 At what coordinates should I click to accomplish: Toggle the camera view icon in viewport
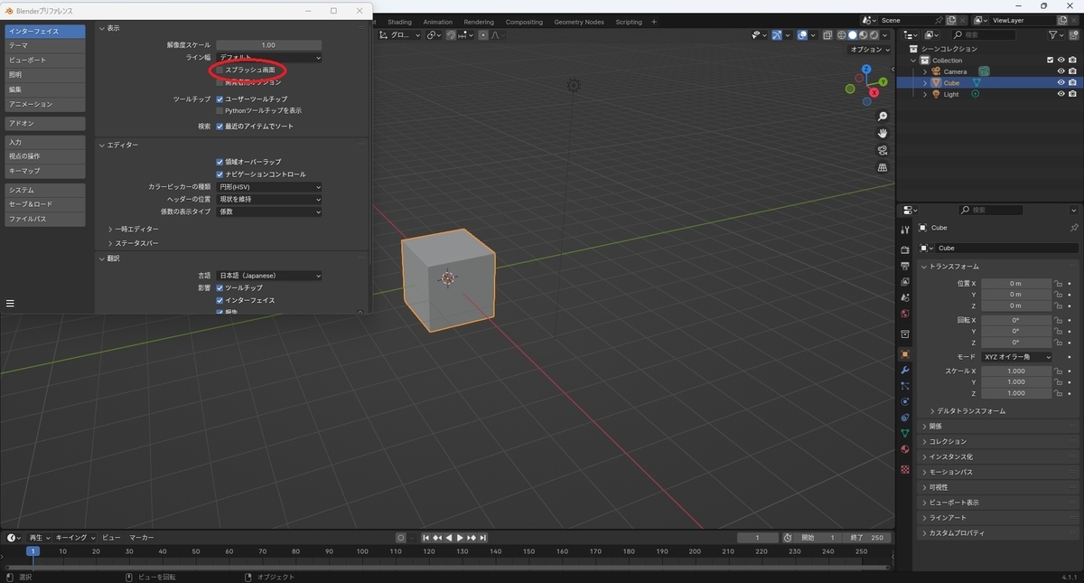883,150
